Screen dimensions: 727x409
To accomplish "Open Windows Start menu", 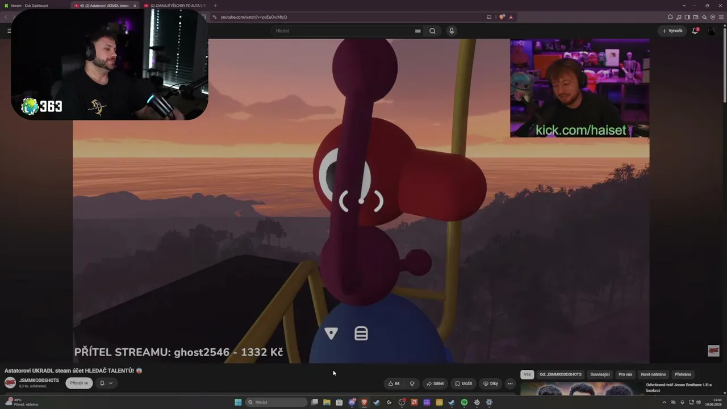I will click(238, 402).
